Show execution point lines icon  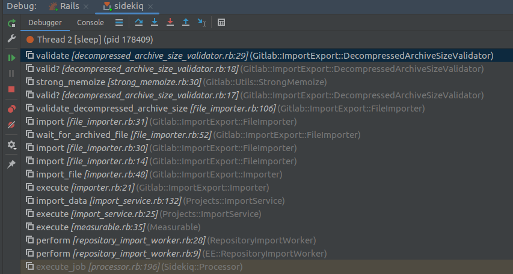(119, 23)
